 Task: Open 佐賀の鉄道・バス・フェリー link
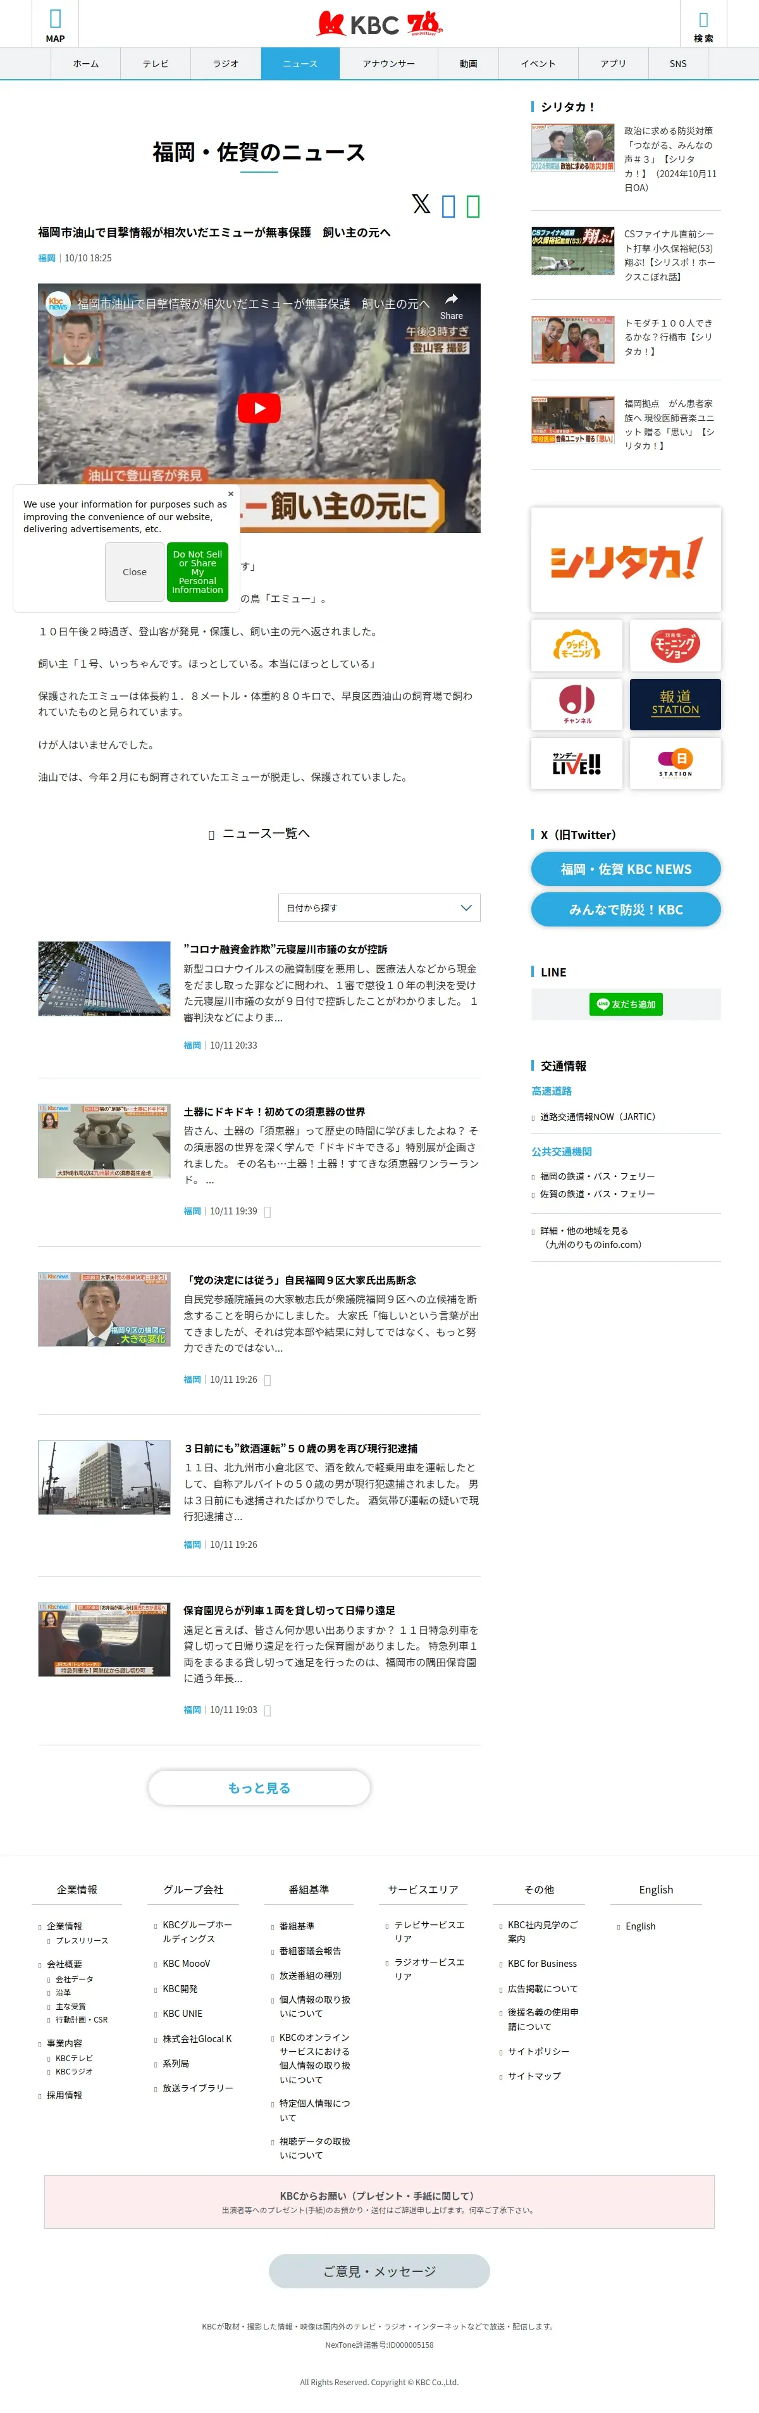pos(597,1194)
